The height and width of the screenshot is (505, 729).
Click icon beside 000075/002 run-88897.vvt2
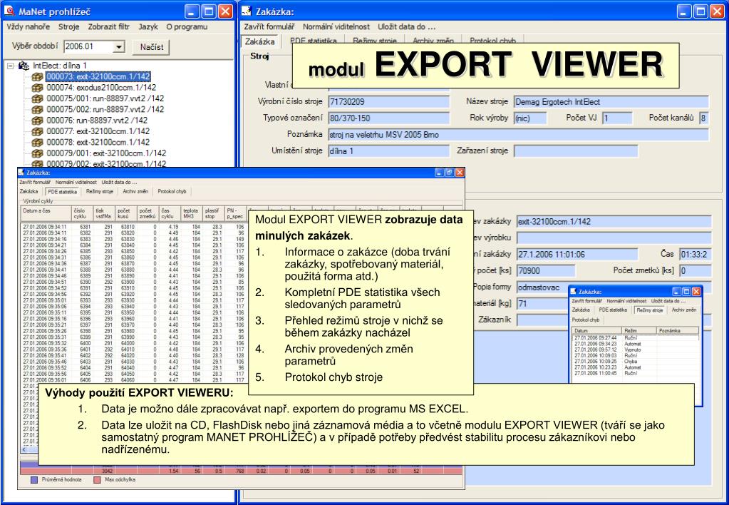(38, 109)
